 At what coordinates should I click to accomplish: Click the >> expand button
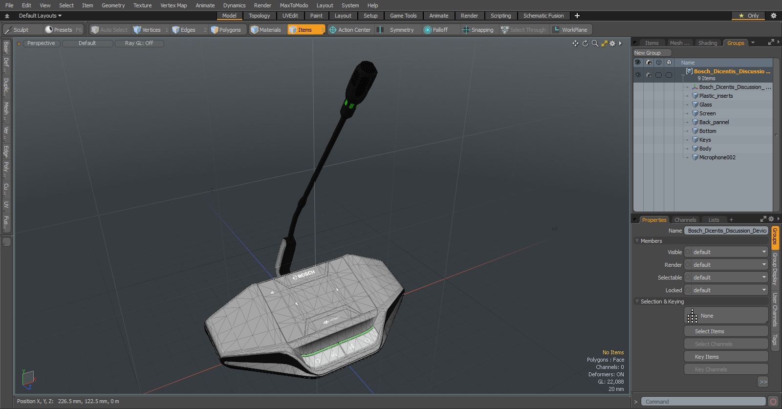[763, 382]
